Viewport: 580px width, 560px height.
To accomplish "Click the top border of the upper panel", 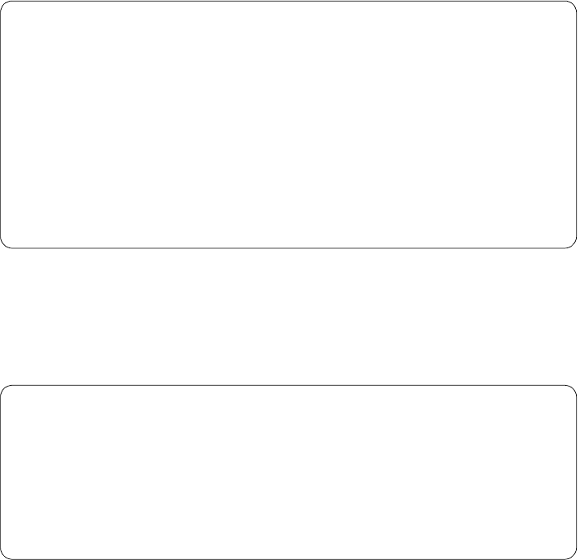I will click(x=288, y=2).
